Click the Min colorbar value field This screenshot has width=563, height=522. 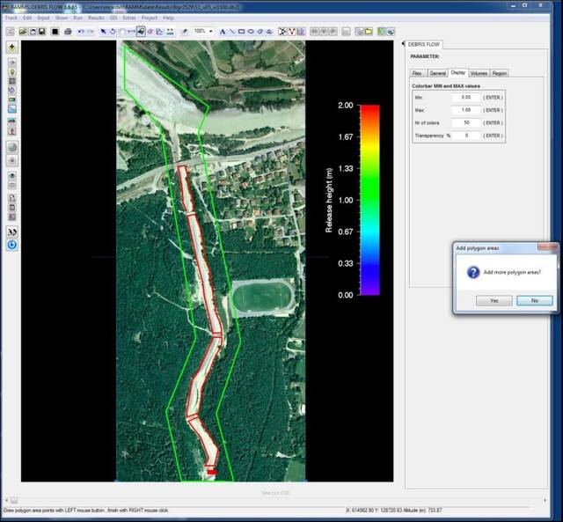click(466, 98)
